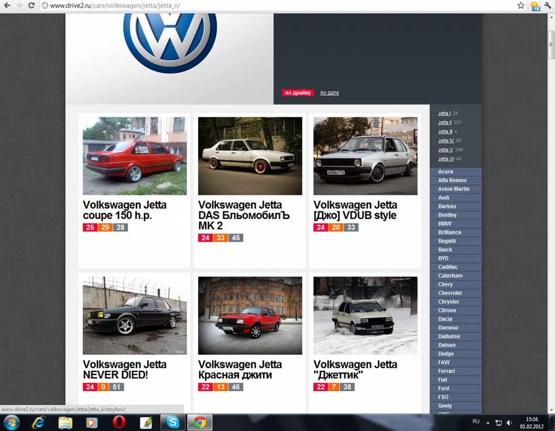Open the Jetta IV model link
The image size is (555, 431).
pos(446,140)
